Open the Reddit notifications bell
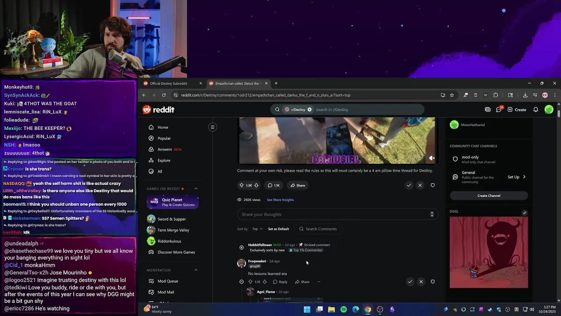The height and width of the screenshot is (316, 561). [536, 110]
